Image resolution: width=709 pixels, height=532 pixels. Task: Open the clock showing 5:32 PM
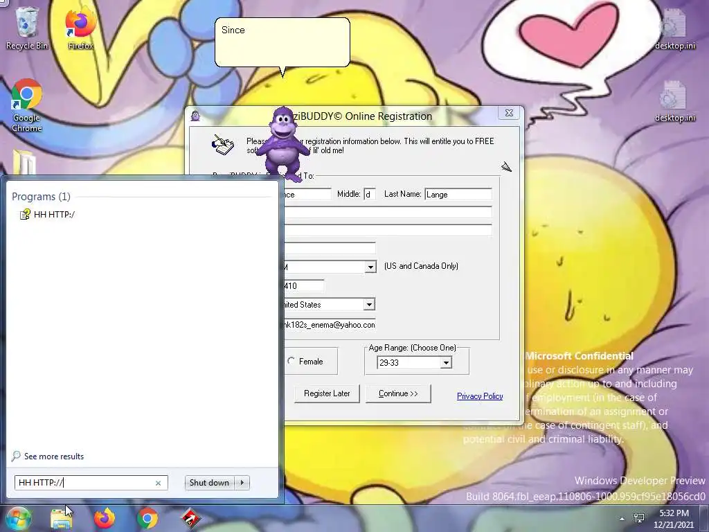tap(674, 519)
